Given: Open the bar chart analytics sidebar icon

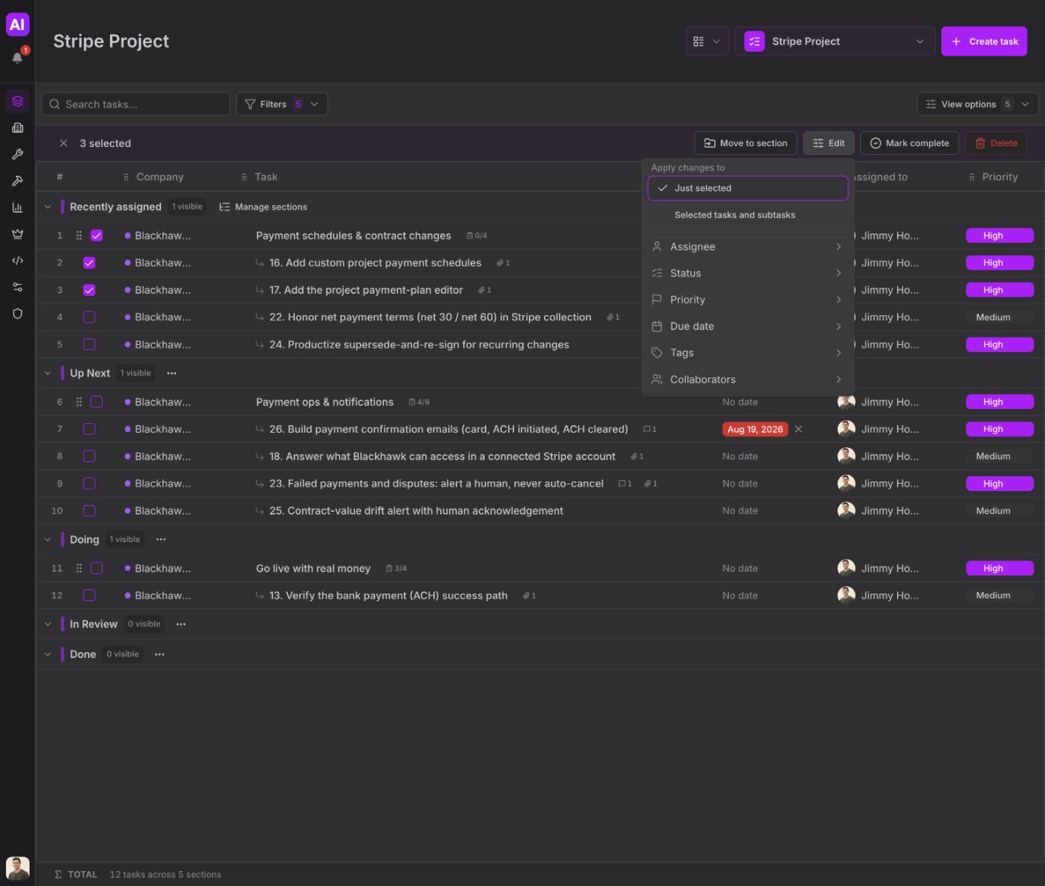Looking at the screenshot, I should click(x=18, y=207).
